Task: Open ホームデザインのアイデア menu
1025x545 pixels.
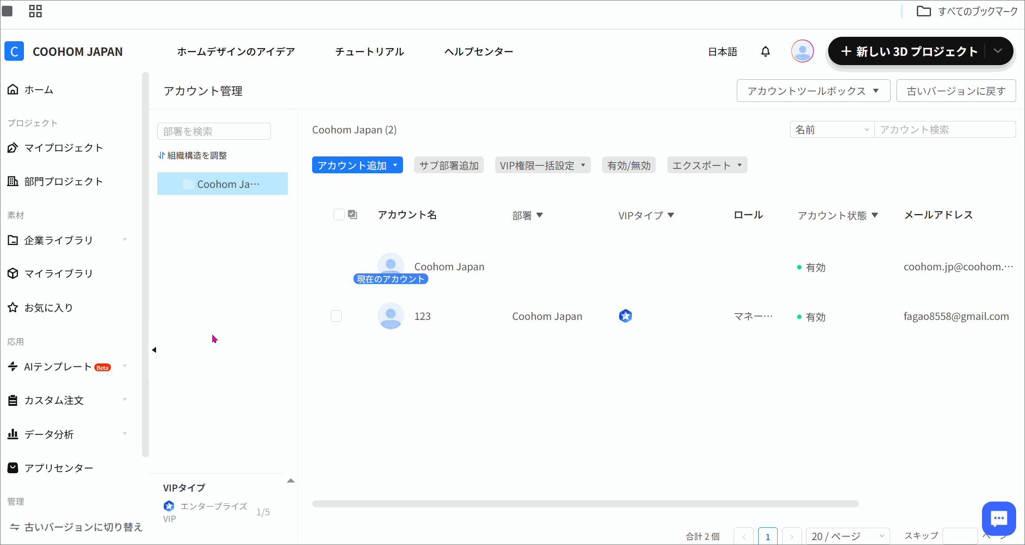Action: click(236, 52)
